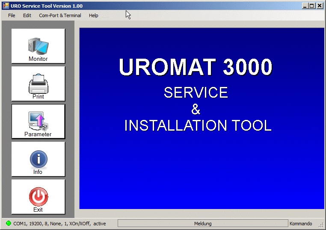Open the Monitor computer icon button

pos(38,46)
